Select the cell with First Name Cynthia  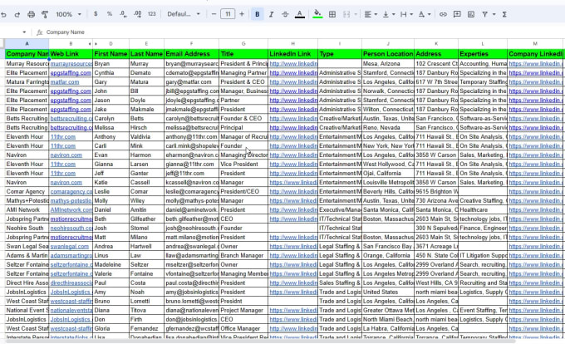(111, 73)
